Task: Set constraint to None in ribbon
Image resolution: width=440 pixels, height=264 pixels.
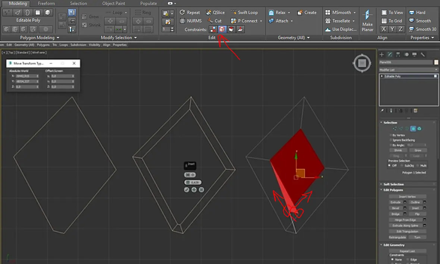Action: [x=213, y=29]
